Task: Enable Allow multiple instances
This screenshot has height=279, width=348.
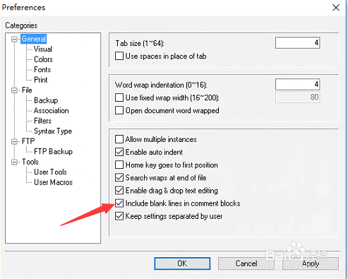Action: 119,139
